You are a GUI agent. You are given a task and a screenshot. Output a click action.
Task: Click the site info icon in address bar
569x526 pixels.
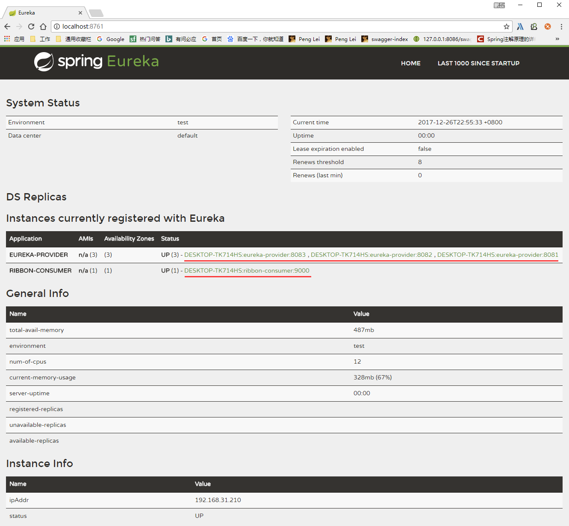click(x=56, y=26)
